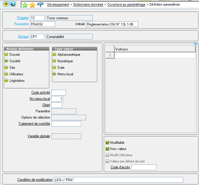199x185 pixels.
Task: Click row number 1 header in grid
Action: pos(110,55)
